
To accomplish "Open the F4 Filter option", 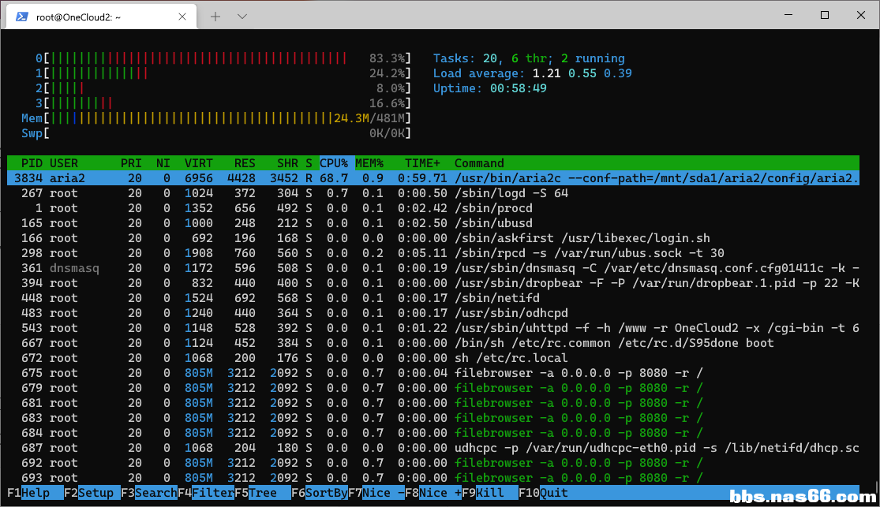I will tap(212, 493).
